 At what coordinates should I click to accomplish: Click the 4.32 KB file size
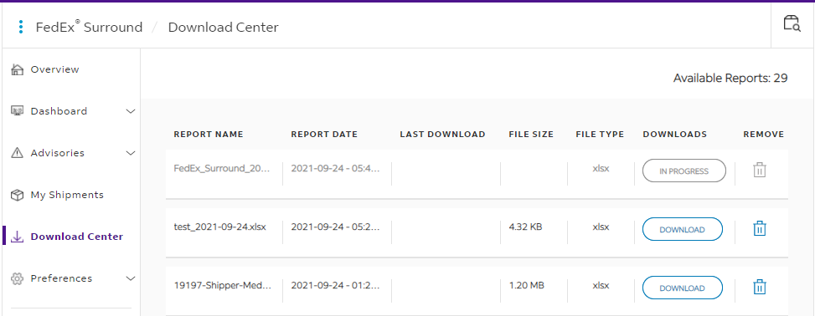(525, 227)
